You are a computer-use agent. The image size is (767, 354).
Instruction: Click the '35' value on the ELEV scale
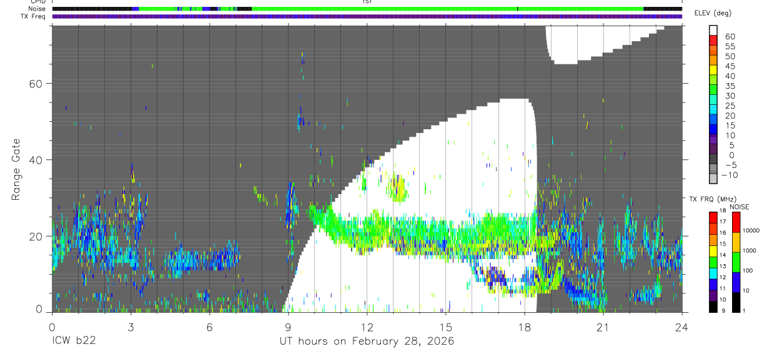(730, 86)
